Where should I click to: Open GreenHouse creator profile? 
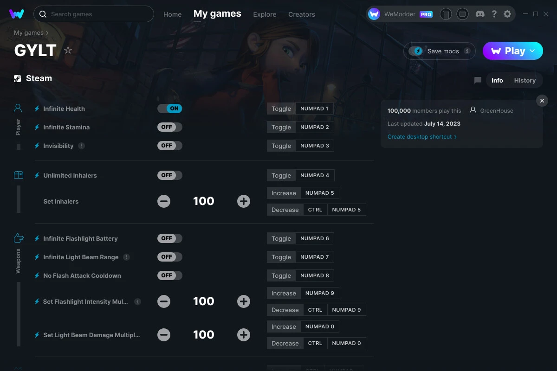[492, 111]
